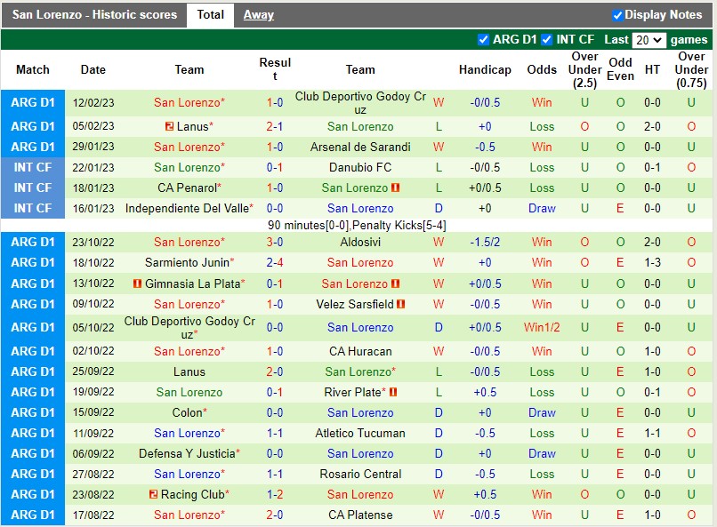Screen dimensions: 717x527
Task: Click the Over Under (0.75) column header
Action: click(x=691, y=70)
